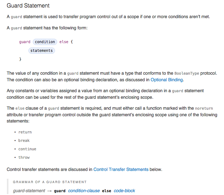
Task: Click the throw bullet item
Action: click(24, 157)
